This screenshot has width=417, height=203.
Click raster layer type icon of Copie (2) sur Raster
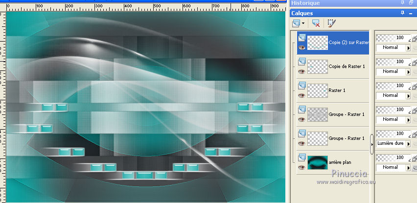301,38
